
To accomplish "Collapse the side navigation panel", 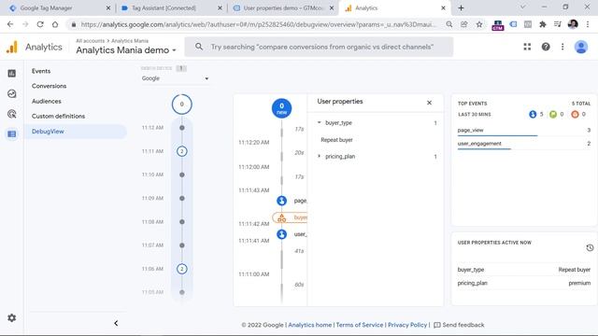I will [116, 323].
